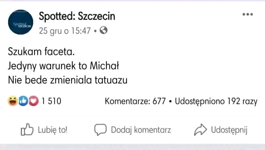Viewport: 265px width, 150px height.
Task: Click the red heart reaction icon
Action: pos(33,101)
